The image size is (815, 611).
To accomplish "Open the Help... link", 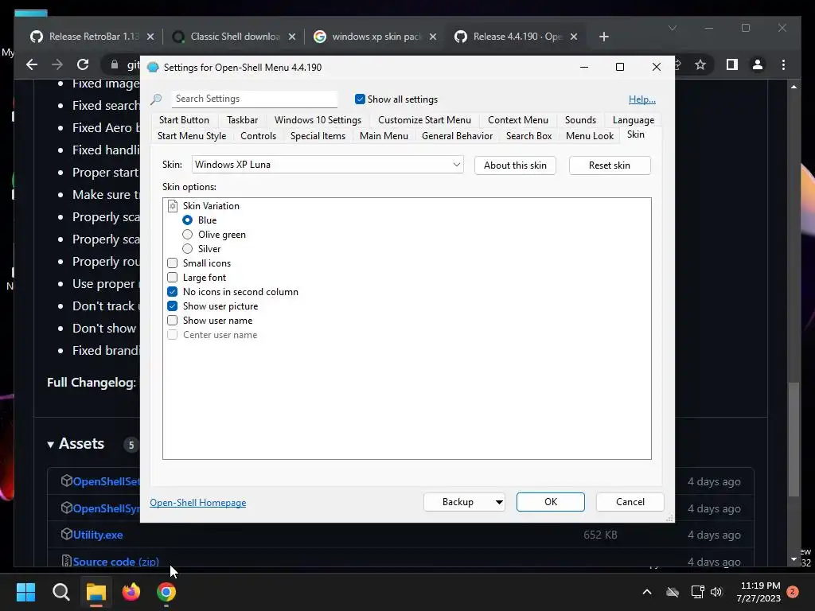I will click(642, 99).
